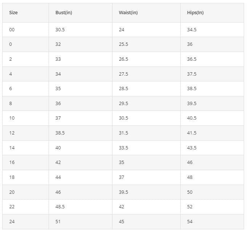247x233 pixels.
Task: Select size 00 cell
Action: (x=25, y=30)
